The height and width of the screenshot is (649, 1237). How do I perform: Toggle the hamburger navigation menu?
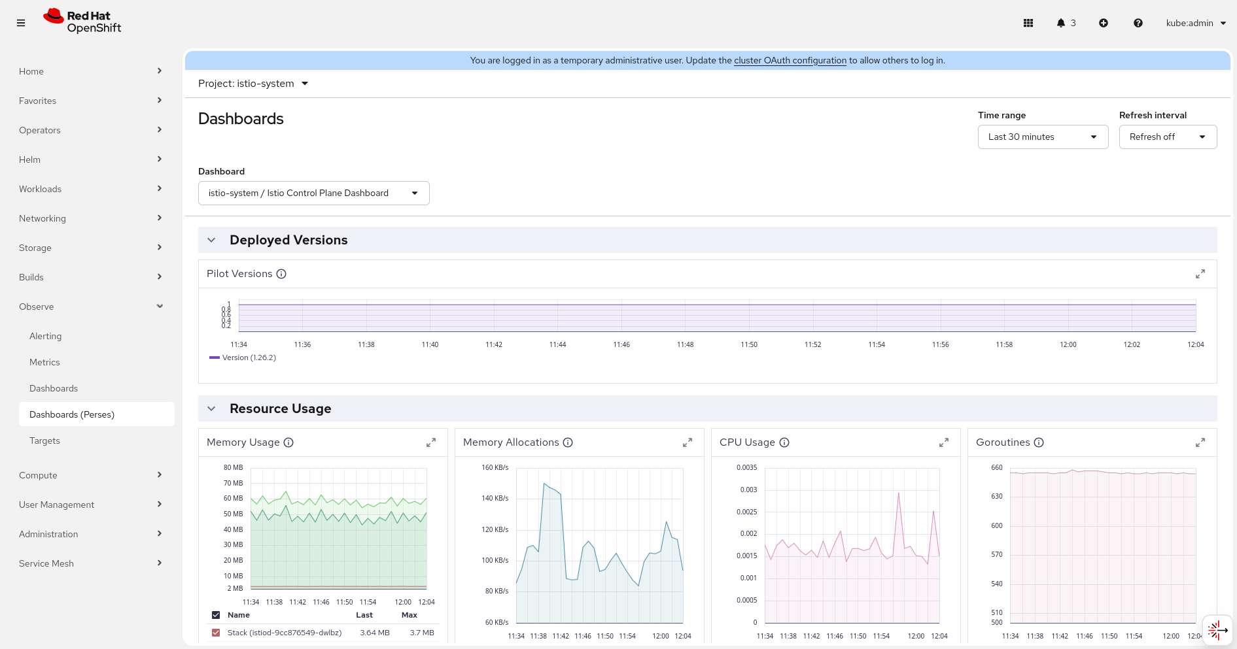coord(21,23)
